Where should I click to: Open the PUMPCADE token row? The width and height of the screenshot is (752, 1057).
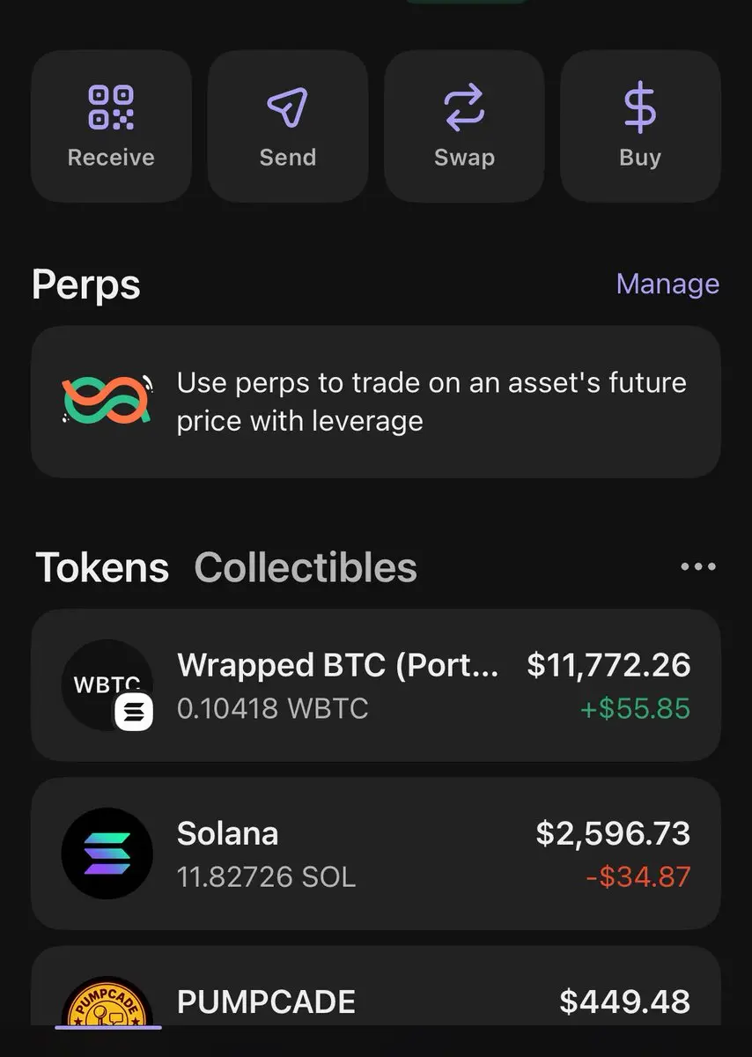(x=376, y=987)
